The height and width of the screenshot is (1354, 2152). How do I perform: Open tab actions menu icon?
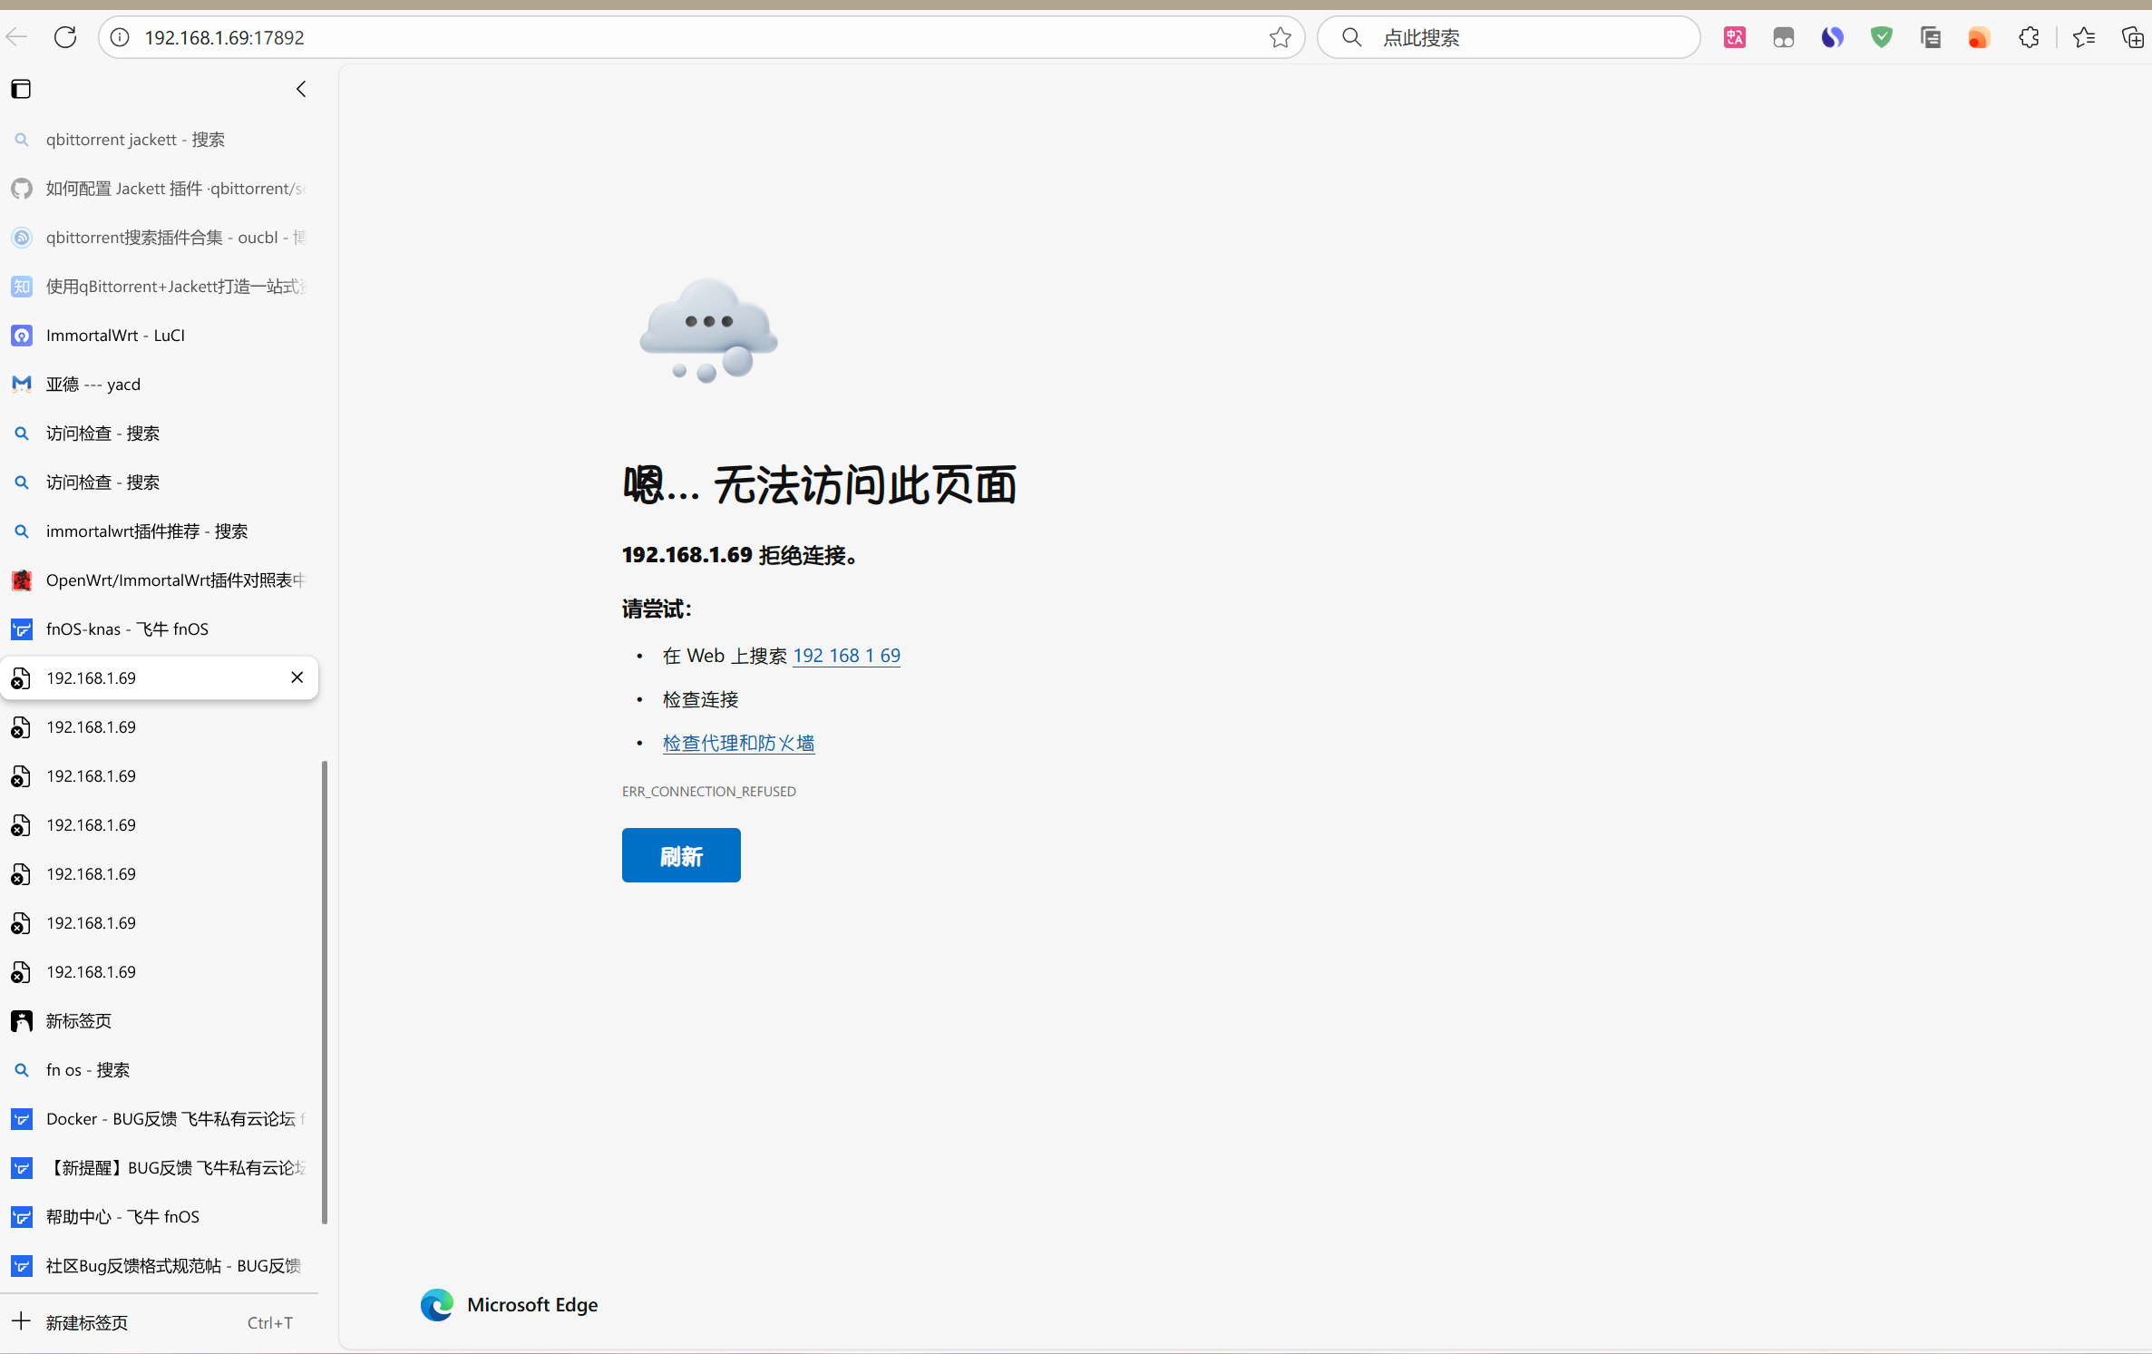[21, 89]
